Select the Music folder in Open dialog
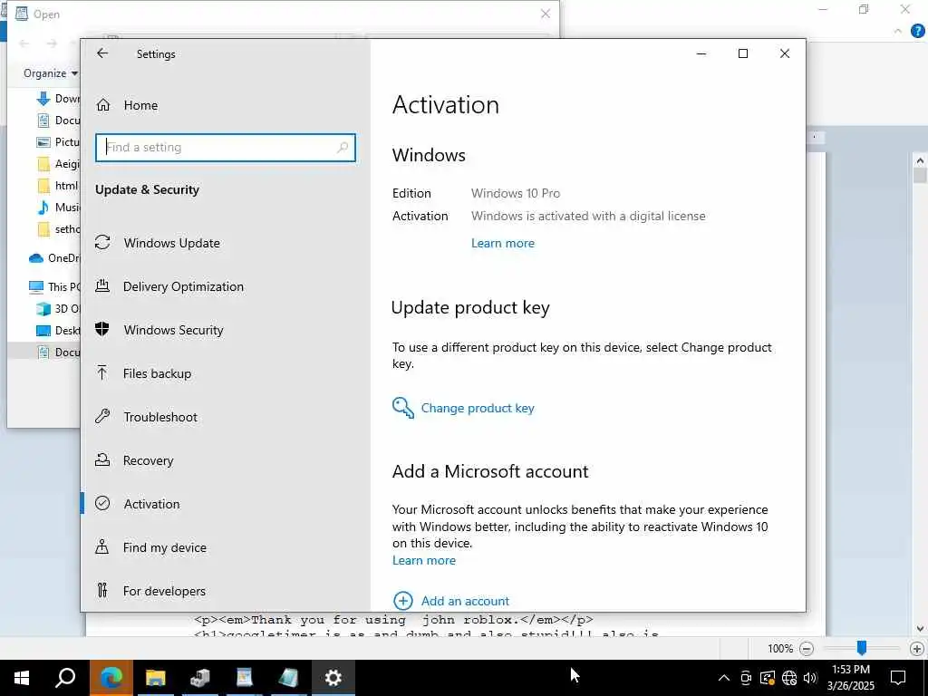The height and width of the screenshot is (696, 928). point(59,208)
